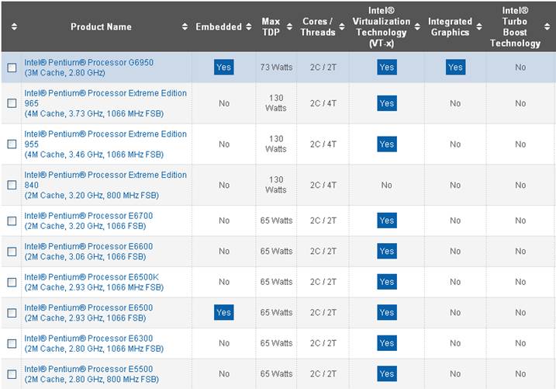Select the checkbox for Pentium E5500

(x=12, y=374)
